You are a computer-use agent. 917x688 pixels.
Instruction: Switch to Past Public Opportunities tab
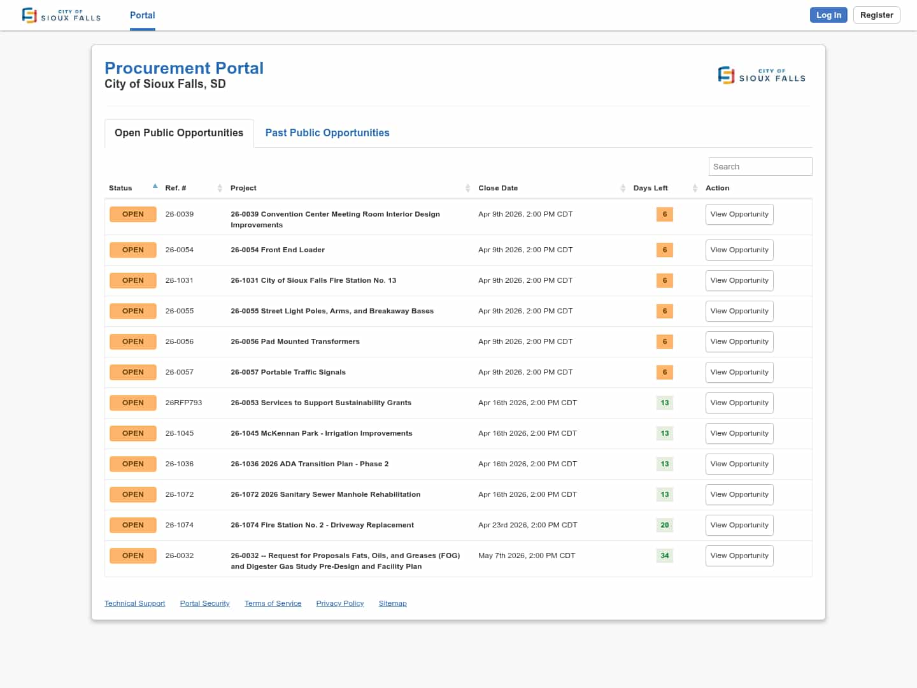coord(327,133)
